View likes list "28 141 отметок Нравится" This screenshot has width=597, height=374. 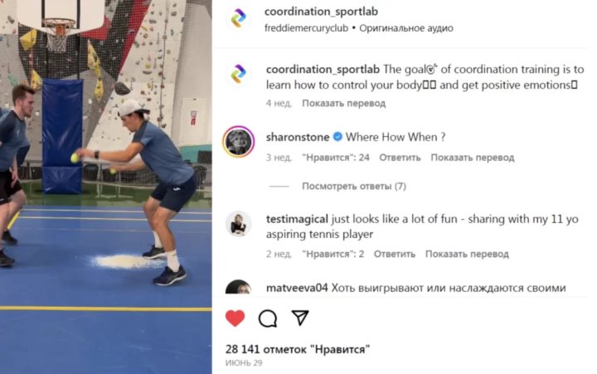click(x=298, y=349)
